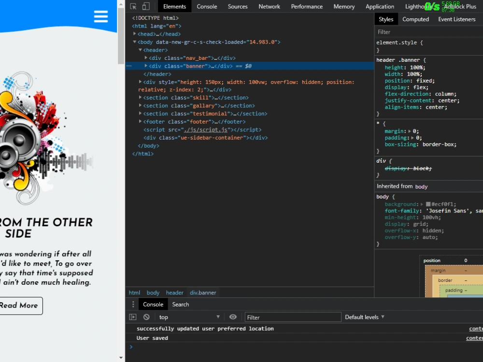Show the console sidebar
The image size is (483, 362).
point(133,317)
